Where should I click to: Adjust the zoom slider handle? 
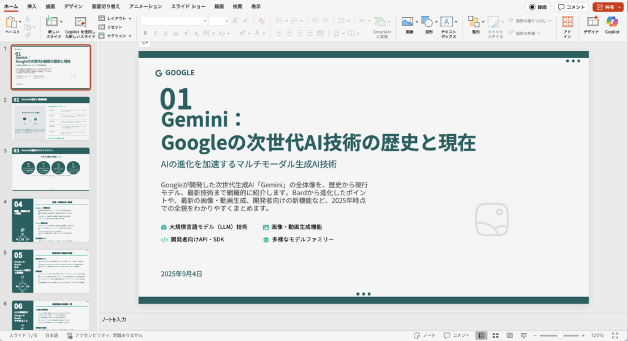pyautogui.click(x=560, y=335)
